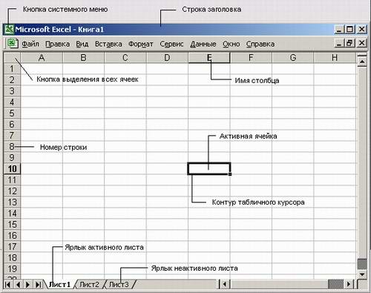Select column E by its header
Viewport: 371px width, 293px height.
(x=209, y=58)
